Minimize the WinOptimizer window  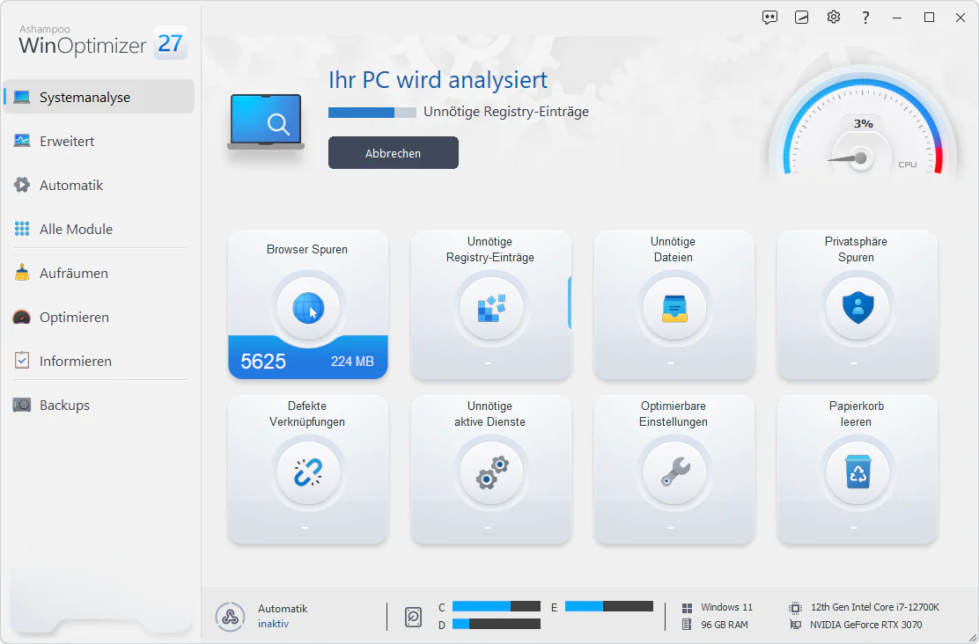897,18
